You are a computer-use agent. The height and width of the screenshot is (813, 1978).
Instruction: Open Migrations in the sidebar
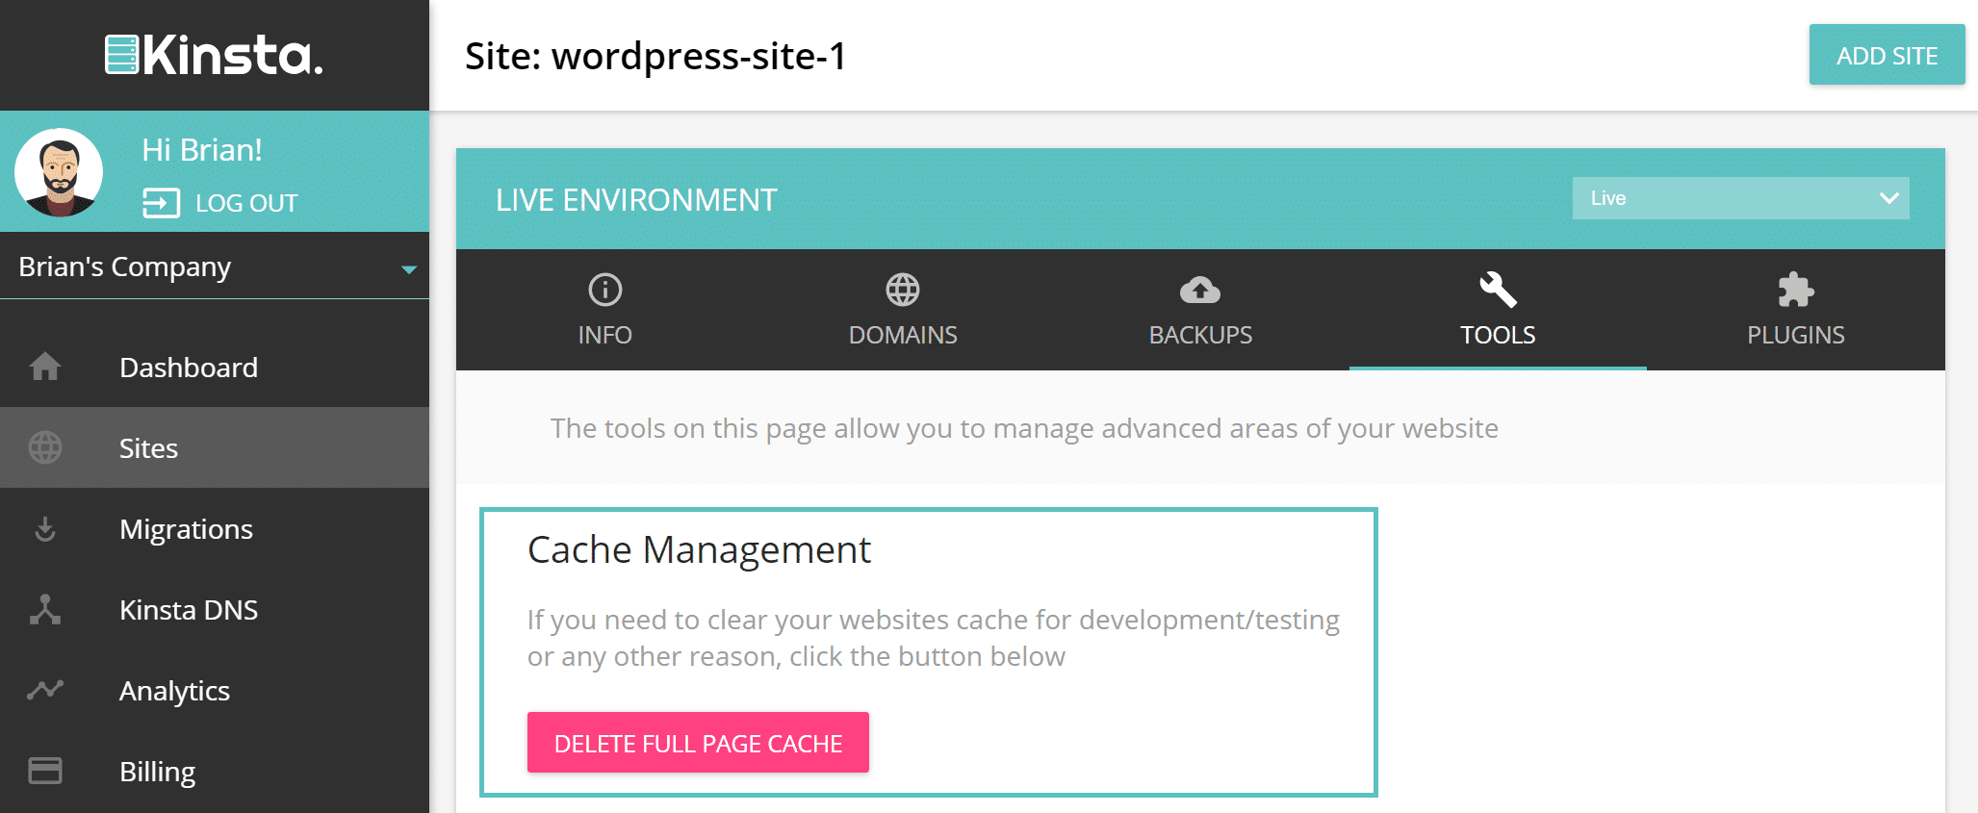pos(215,528)
